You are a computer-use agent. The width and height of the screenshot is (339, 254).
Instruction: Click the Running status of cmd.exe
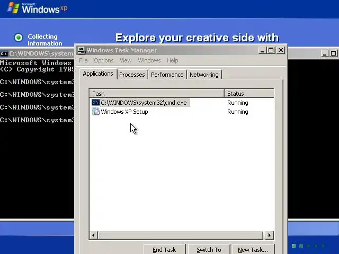(238, 103)
